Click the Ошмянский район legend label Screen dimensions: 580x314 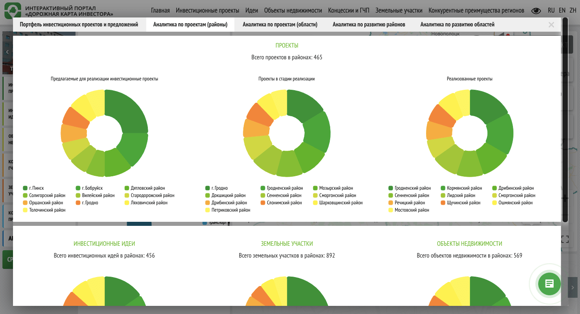click(x=515, y=203)
